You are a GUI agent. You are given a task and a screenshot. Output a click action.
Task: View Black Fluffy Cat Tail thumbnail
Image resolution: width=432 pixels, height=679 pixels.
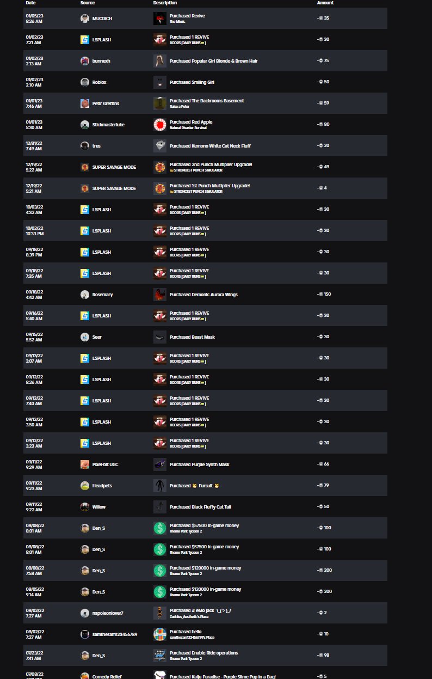tap(159, 507)
